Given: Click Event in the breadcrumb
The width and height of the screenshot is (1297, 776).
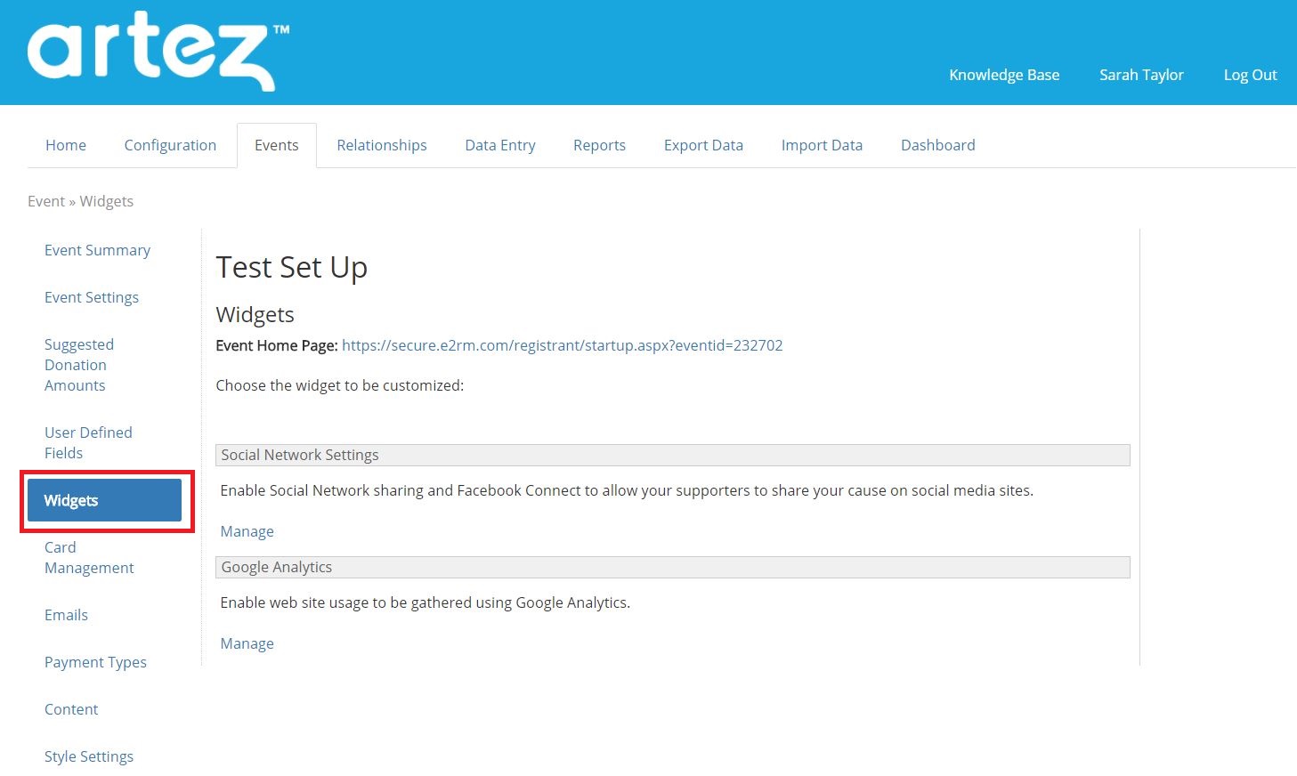Looking at the screenshot, I should tap(46, 201).
